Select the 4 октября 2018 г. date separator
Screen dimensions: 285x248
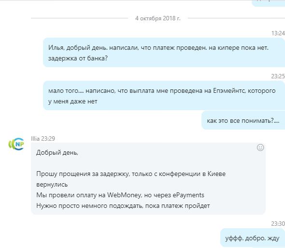pyautogui.click(x=158, y=18)
